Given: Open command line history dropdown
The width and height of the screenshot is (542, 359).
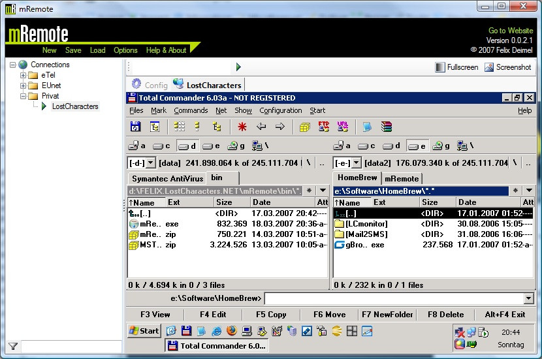Looking at the screenshot, I should [x=528, y=298].
